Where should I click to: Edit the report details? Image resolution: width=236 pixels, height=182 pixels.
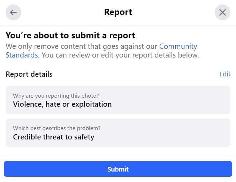(x=225, y=74)
